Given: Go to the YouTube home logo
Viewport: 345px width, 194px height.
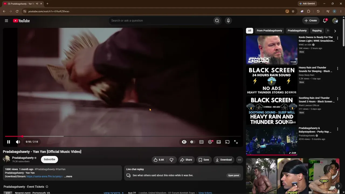Looking at the screenshot, I should click(21, 21).
